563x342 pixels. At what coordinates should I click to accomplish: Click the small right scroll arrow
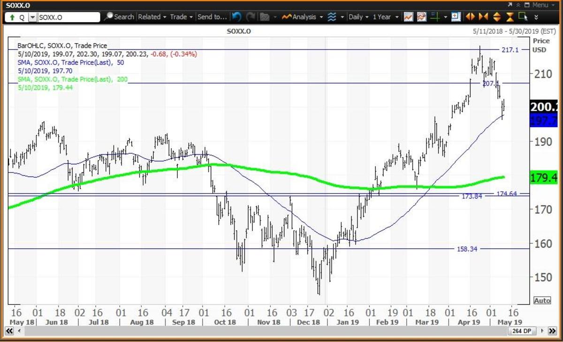tap(541, 331)
